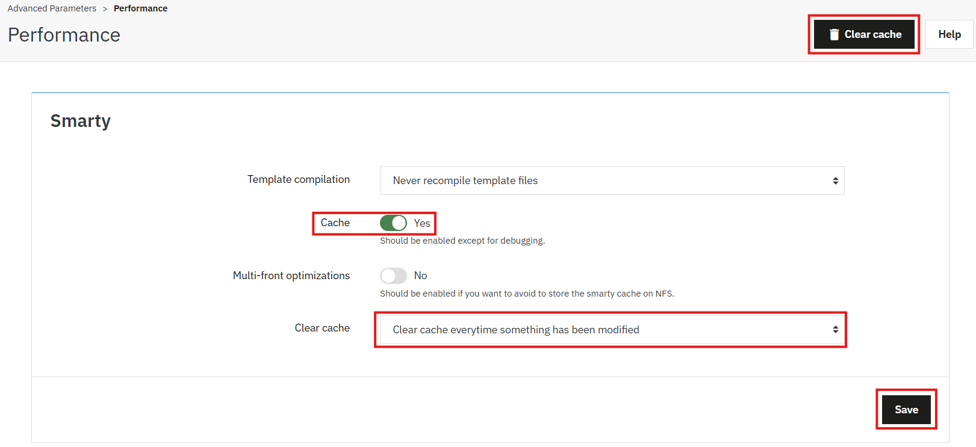The image size is (976, 447).
Task: Enable Multi-front optimizations switch
Action: point(393,276)
